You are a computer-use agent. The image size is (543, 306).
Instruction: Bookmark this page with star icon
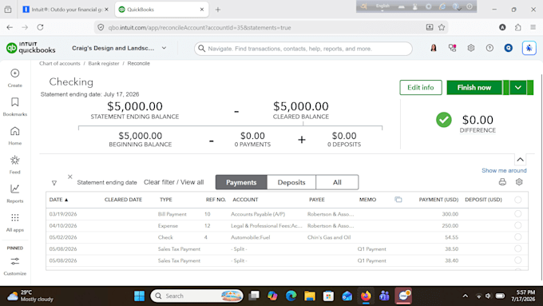441,27
